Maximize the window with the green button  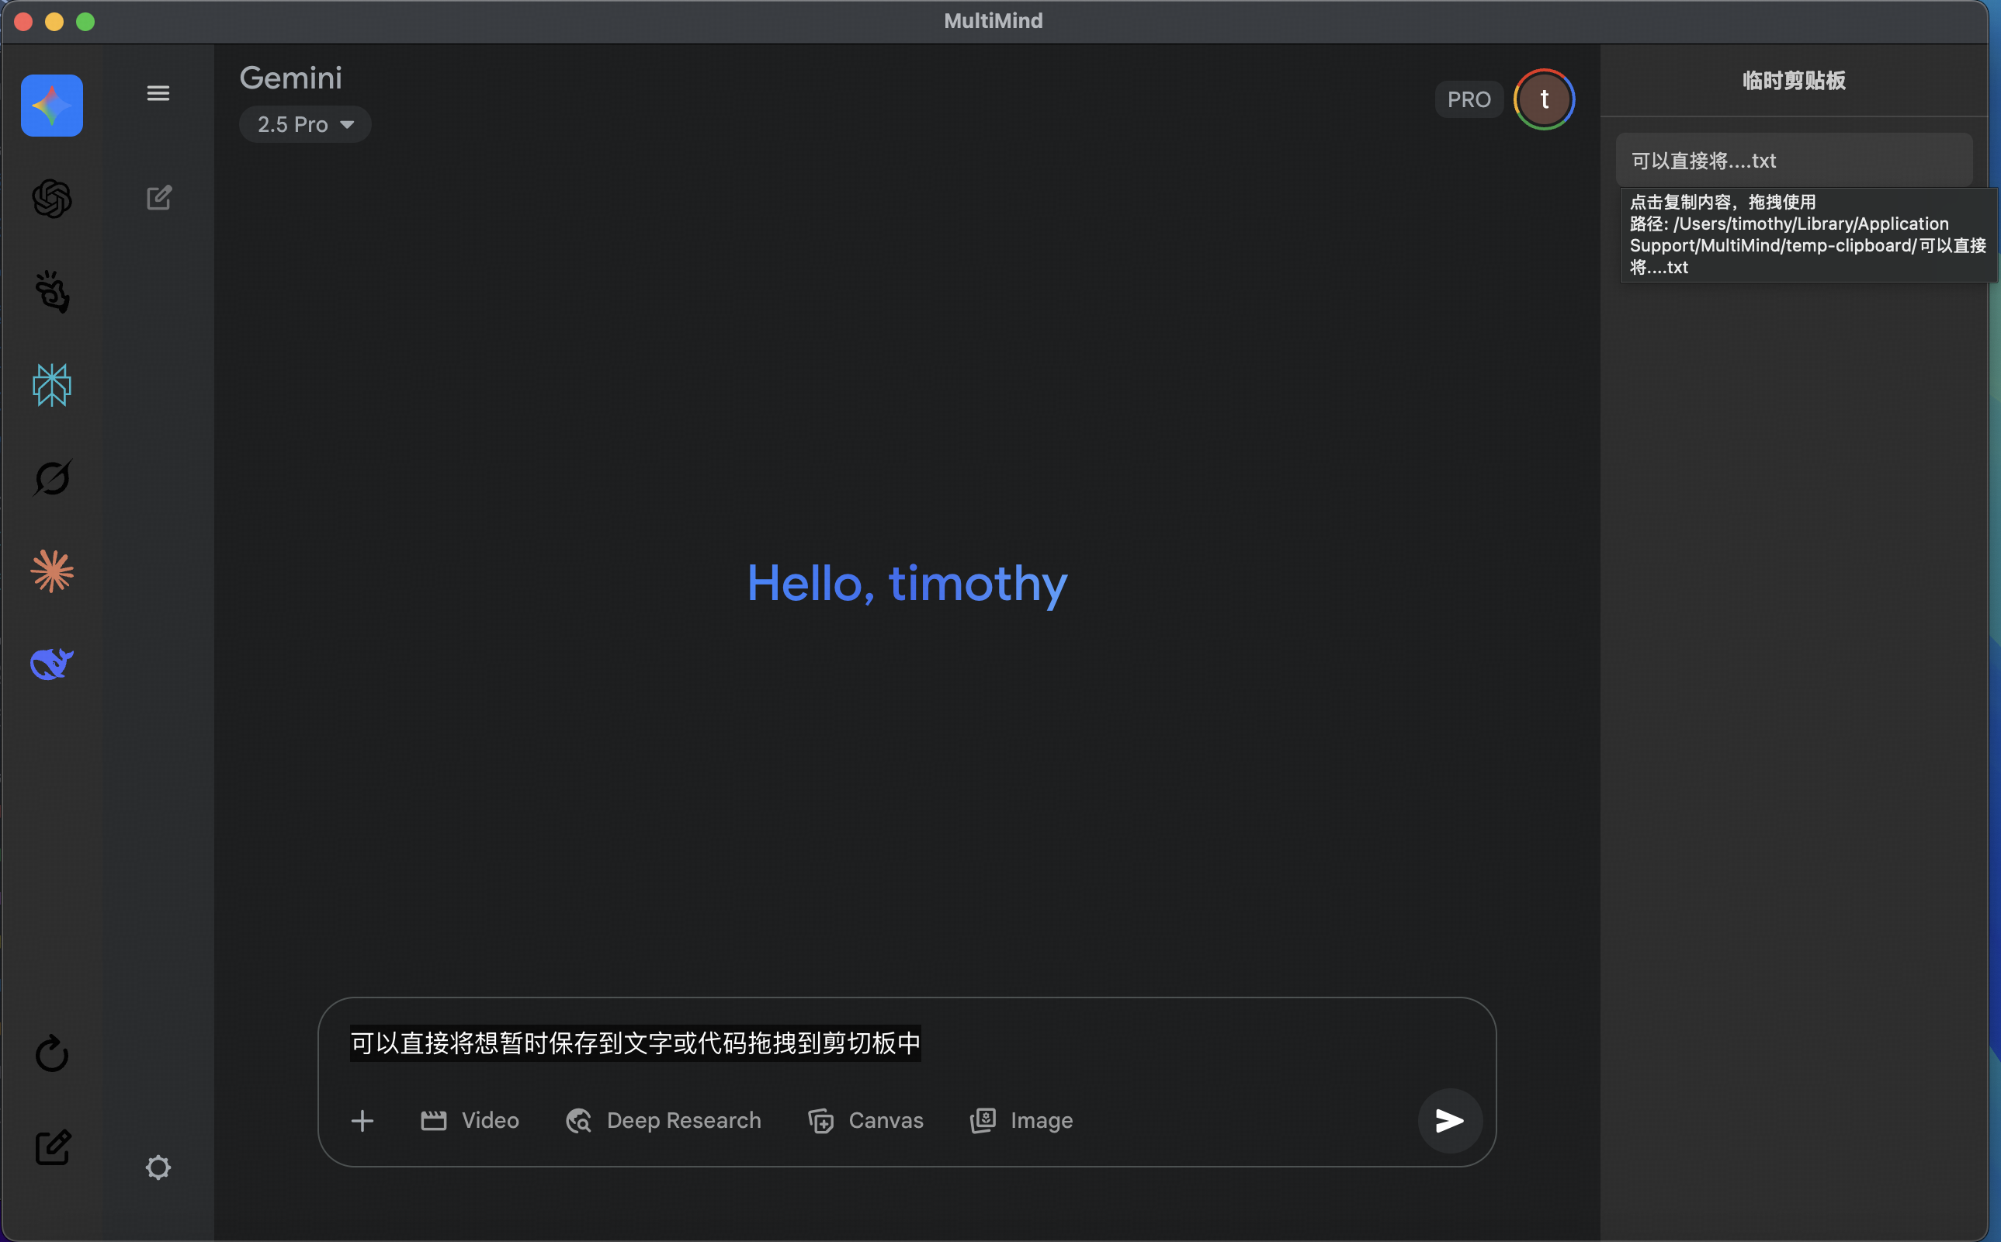(x=85, y=22)
